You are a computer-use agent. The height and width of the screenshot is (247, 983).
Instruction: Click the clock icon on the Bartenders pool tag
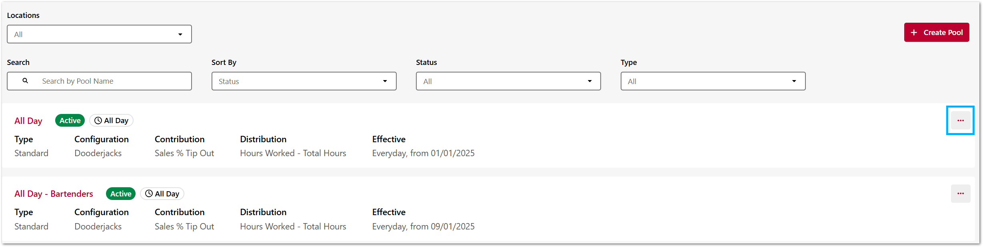coord(149,194)
